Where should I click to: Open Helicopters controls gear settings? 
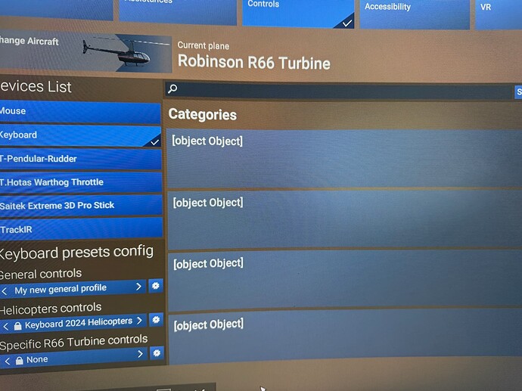156,320
